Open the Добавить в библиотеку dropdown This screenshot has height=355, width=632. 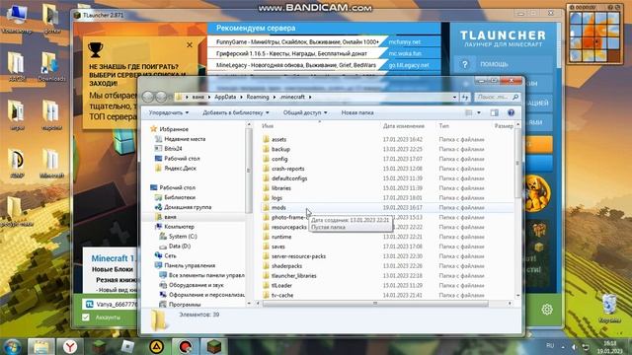[x=236, y=112]
